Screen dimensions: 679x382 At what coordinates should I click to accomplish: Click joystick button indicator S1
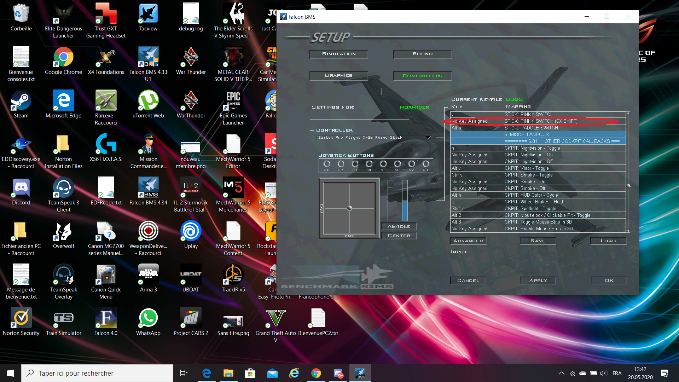point(326,164)
